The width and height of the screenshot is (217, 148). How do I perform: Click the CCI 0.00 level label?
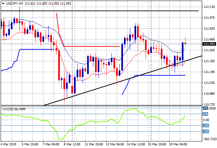pos(206,120)
